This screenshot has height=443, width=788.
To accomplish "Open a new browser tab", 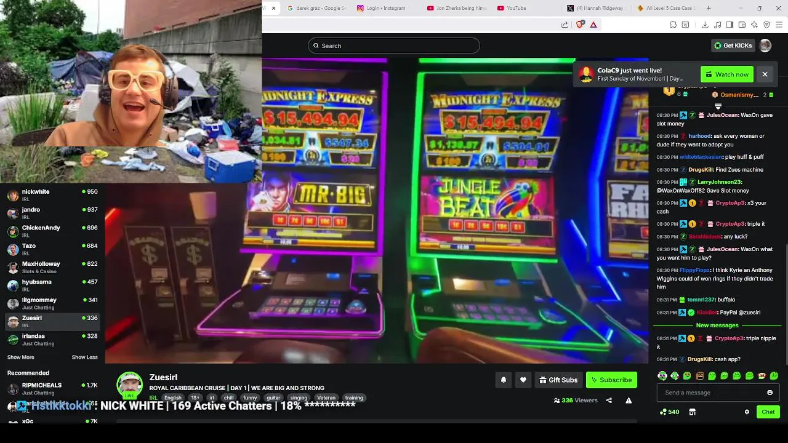I will (709, 8).
